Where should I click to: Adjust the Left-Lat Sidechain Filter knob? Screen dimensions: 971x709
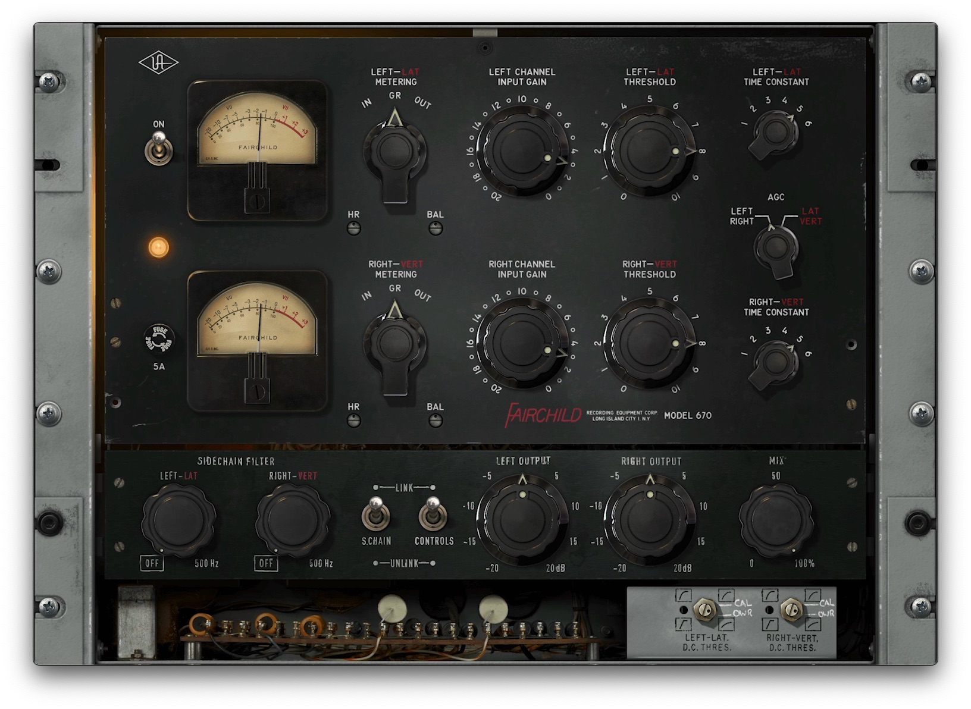pyautogui.click(x=179, y=520)
